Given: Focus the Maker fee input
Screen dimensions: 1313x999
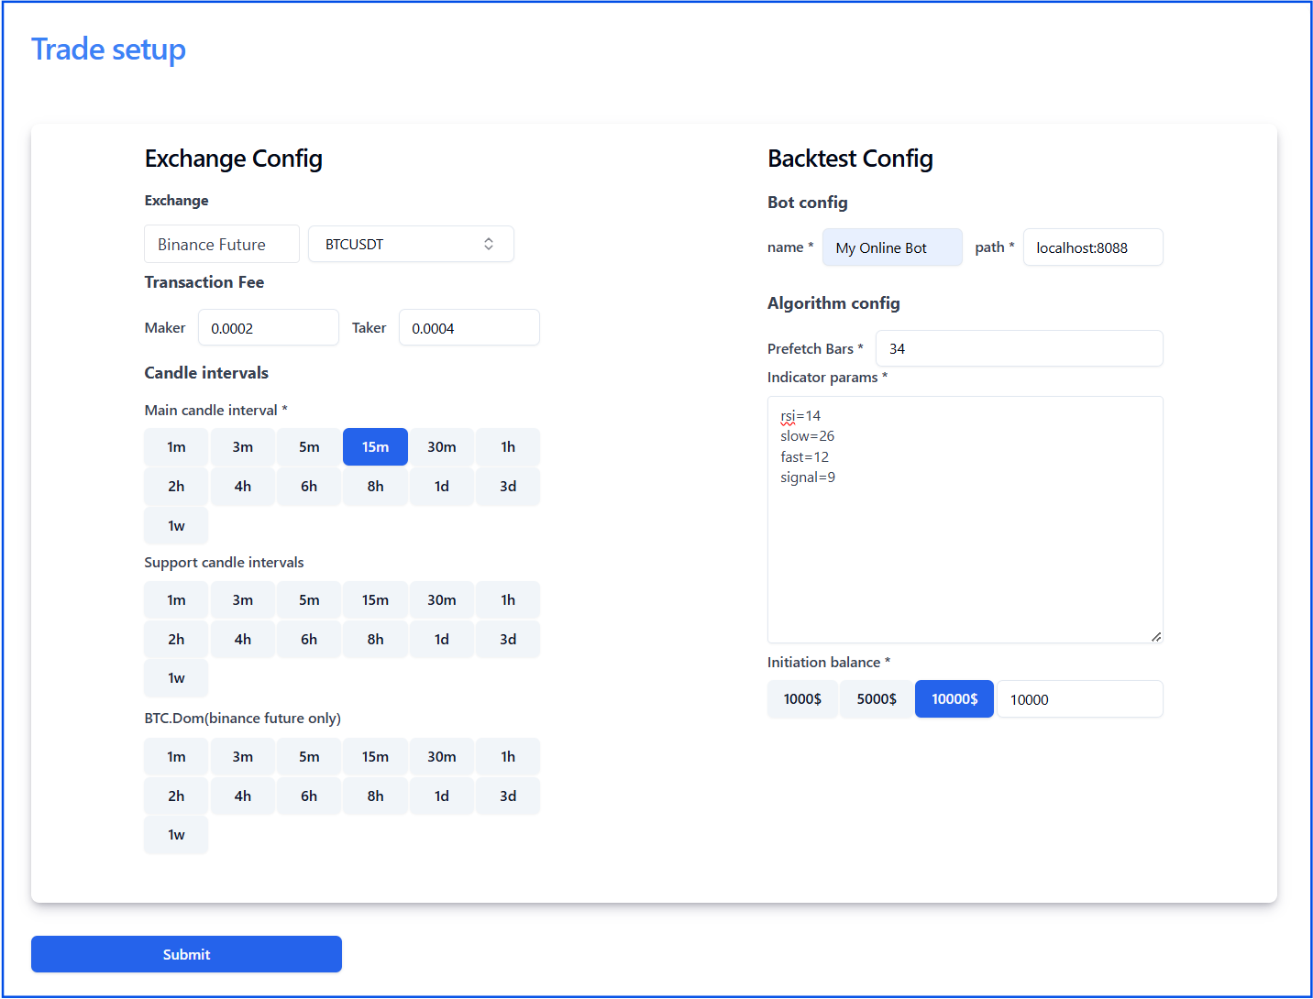Looking at the screenshot, I should tap(268, 328).
